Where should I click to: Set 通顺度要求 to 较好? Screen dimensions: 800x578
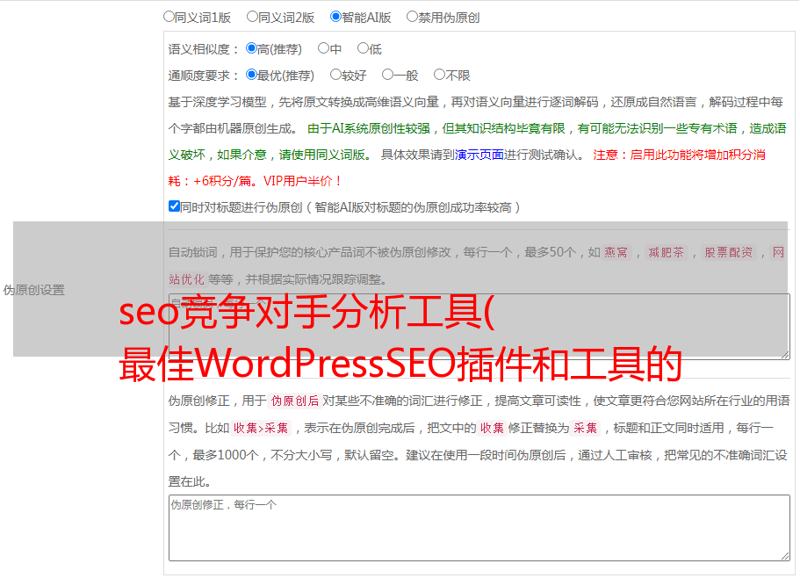coord(335,75)
